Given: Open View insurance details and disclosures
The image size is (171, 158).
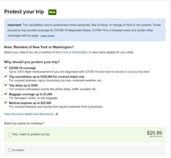Looking at the screenshot, I should [29, 114].
